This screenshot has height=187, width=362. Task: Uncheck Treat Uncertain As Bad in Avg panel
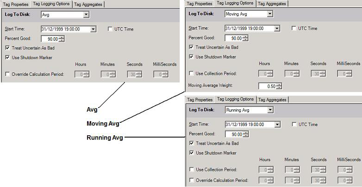point(7,48)
